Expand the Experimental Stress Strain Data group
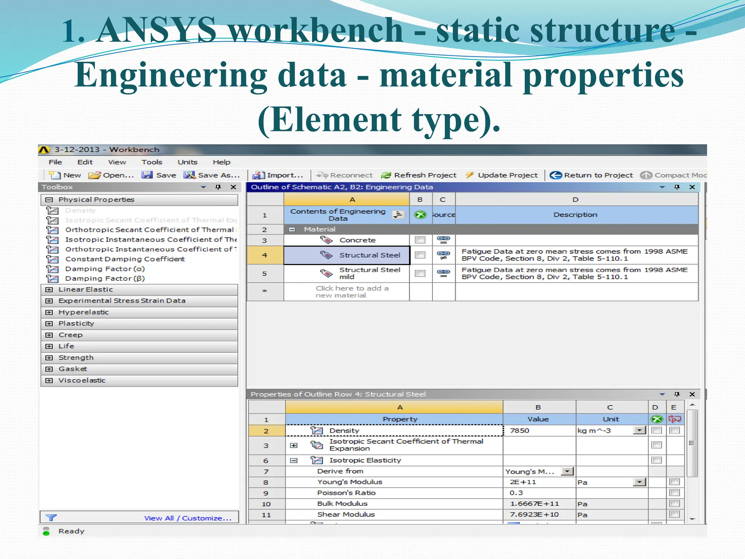The width and height of the screenshot is (745, 559). click(49, 301)
